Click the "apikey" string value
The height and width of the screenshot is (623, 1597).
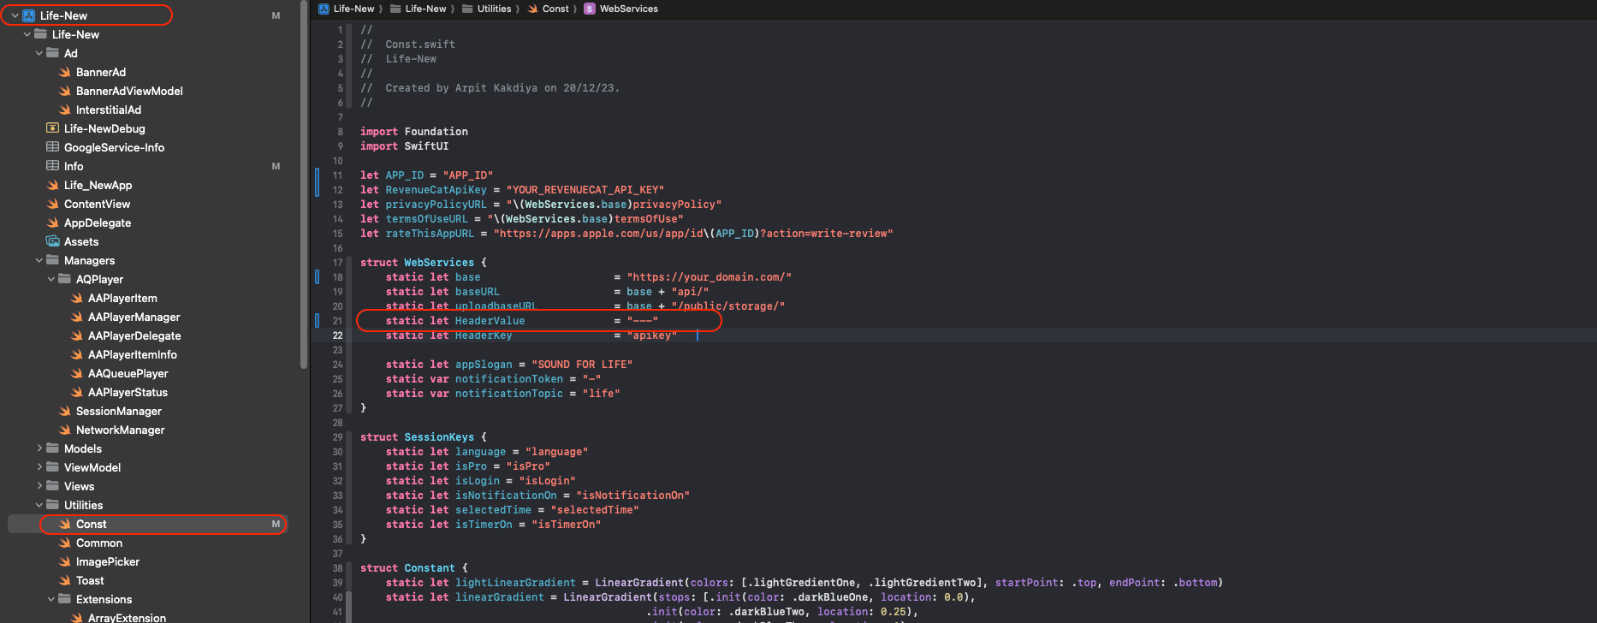pyautogui.click(x=651, y=335)
